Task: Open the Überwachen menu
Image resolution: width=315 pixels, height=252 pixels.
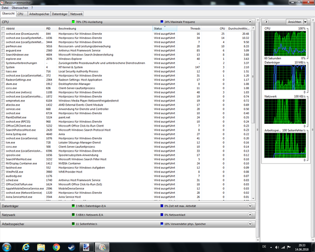Action: (x=20, y=8)
